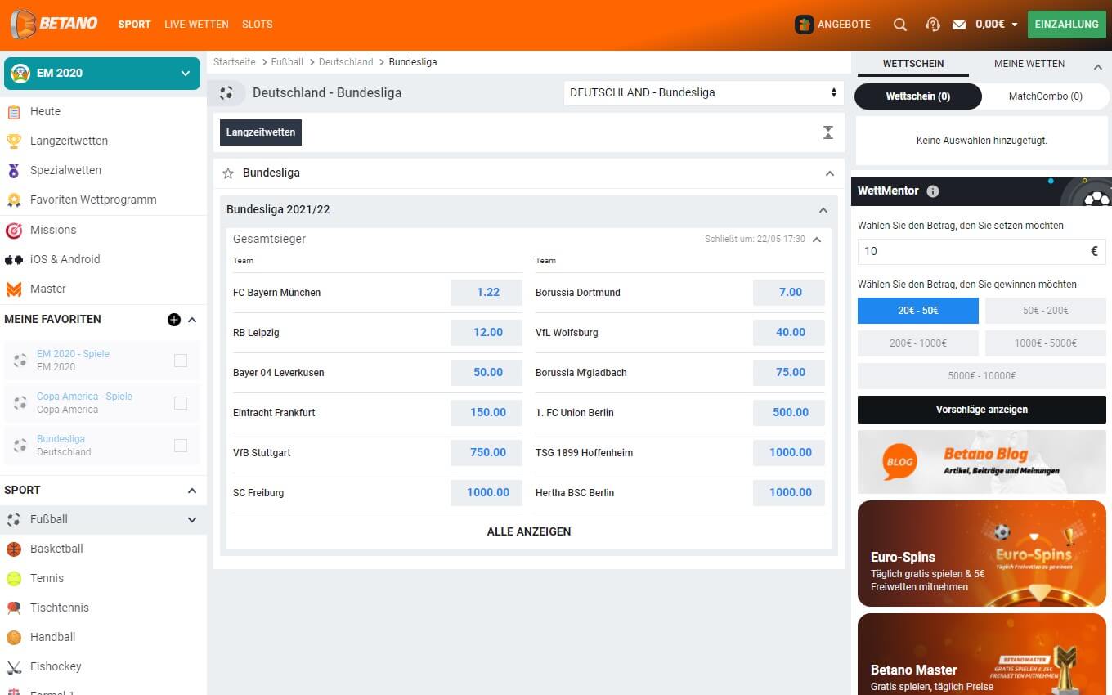Click the Einzahlung deposit button
Image resolution: width=1112 pixels, height=695 pixels.
(x=1067, y=25)
